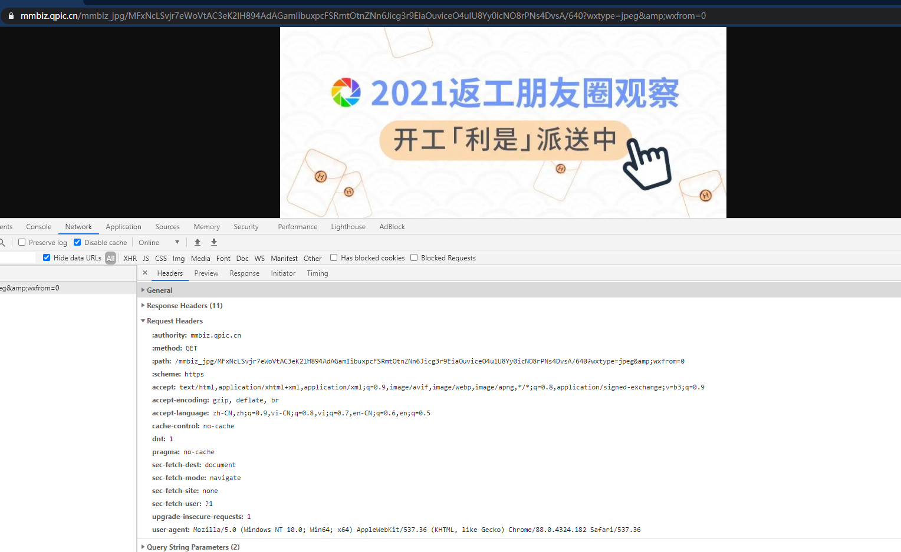
Task: Click the search magnifier icon in Network toolbar
Action: coord(2,242)
